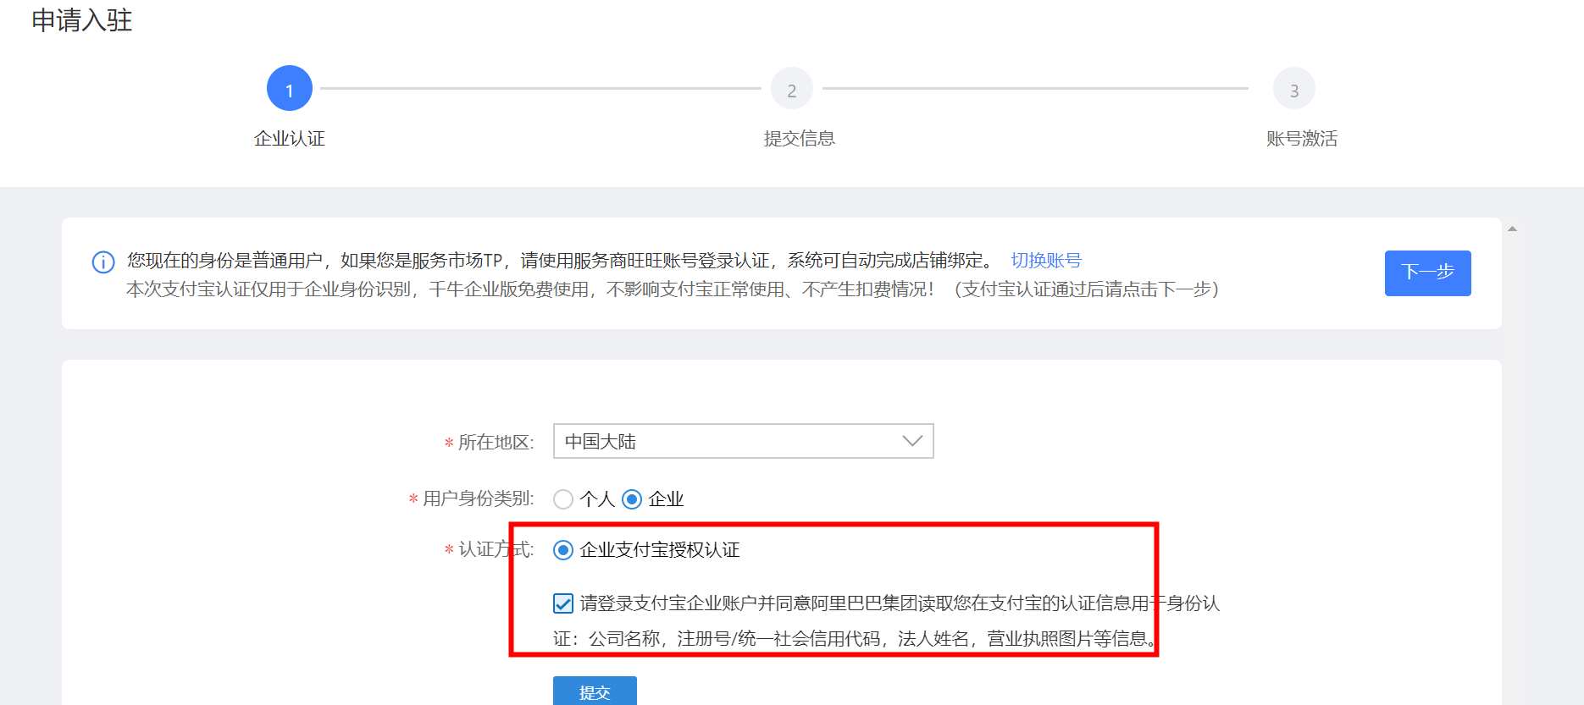This screenshot has height=705, width=1584.
Task: Click the step 2 提交信息 circle
Action: tap(792, 89)
